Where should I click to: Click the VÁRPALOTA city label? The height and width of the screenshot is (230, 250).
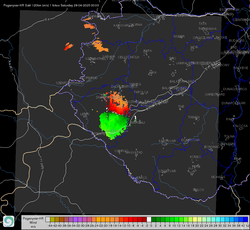(185, 63)
